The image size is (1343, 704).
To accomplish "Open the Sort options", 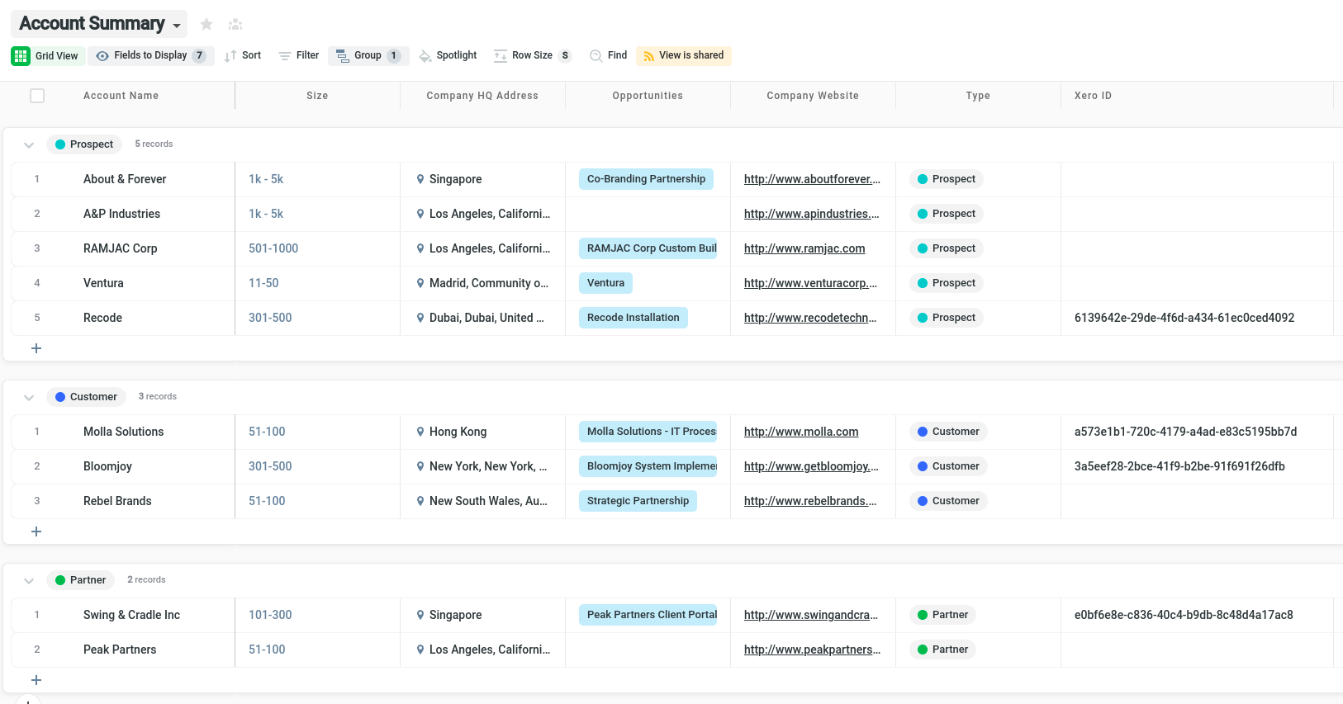I will tap(243, 55).
